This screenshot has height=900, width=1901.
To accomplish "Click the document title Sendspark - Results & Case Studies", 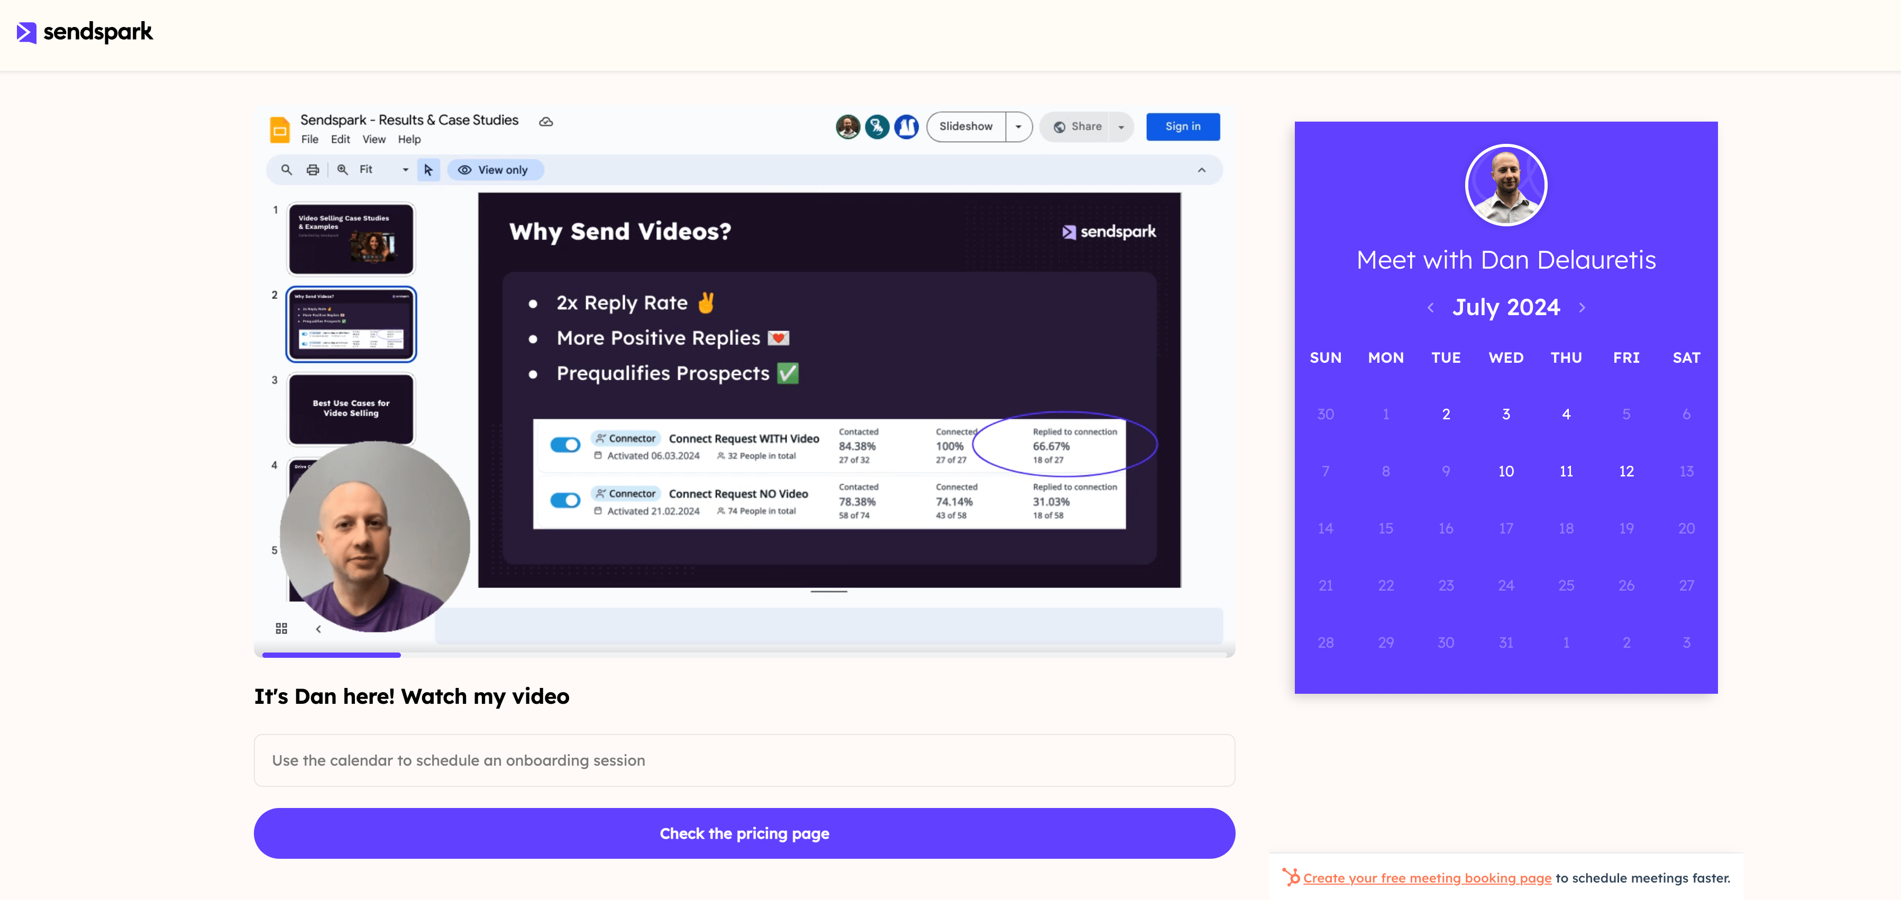I will click(409, 120).
